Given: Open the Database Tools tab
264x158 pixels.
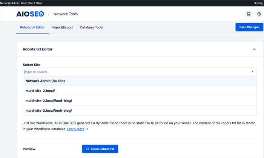Looking at the screenshot, I should (x=91, y=27).
